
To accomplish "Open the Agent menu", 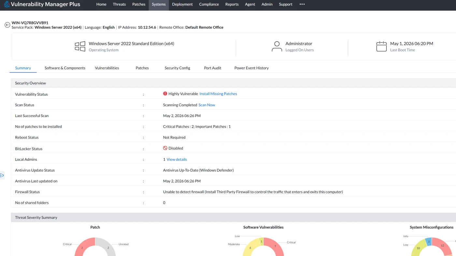I will (250, 4).
